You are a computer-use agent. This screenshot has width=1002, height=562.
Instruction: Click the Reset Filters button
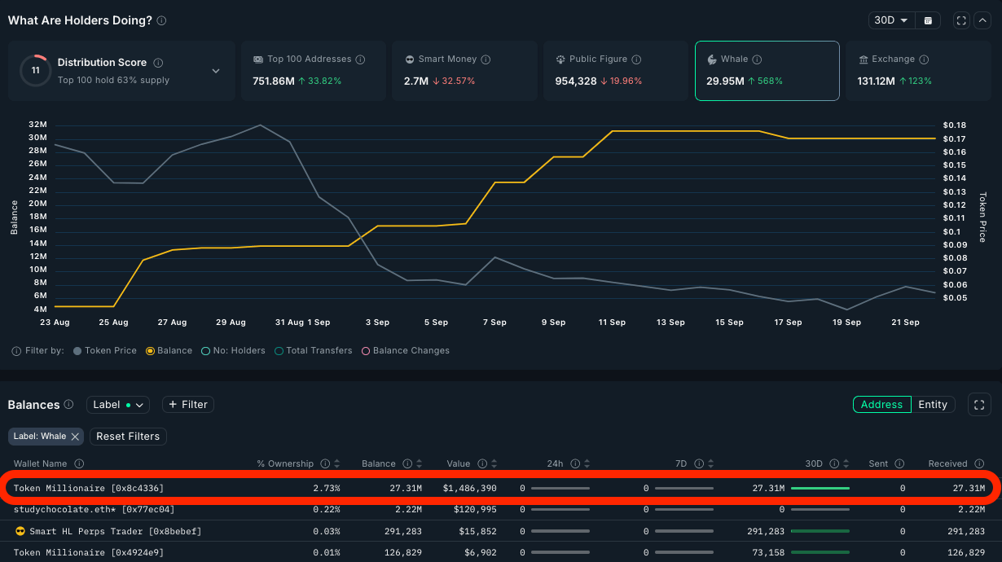point(128,437)
